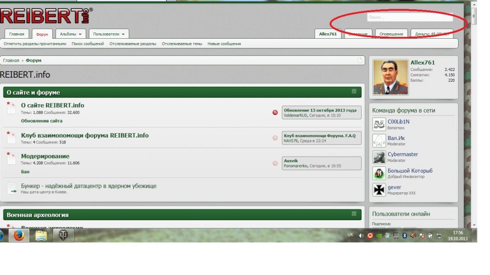Go to the Главная tab
Image resolution: width=490 pixels, height=275 pixels.
pyautogui.click(x=17, y=34)
